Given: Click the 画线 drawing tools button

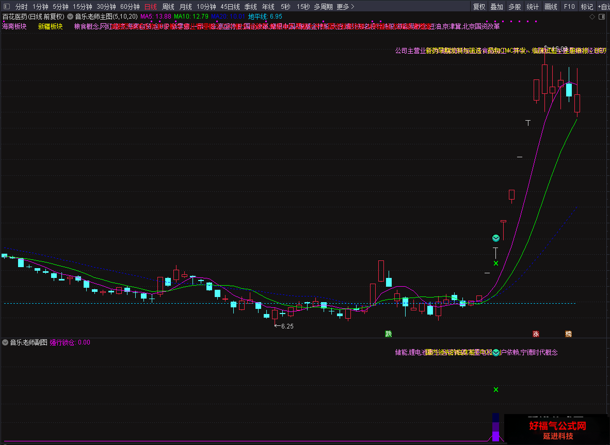Looking at the screenshot, I should [551, 7].
